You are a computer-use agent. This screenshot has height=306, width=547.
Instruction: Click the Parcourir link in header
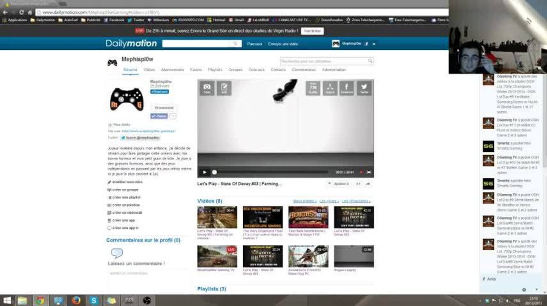(x=255, y=44)
